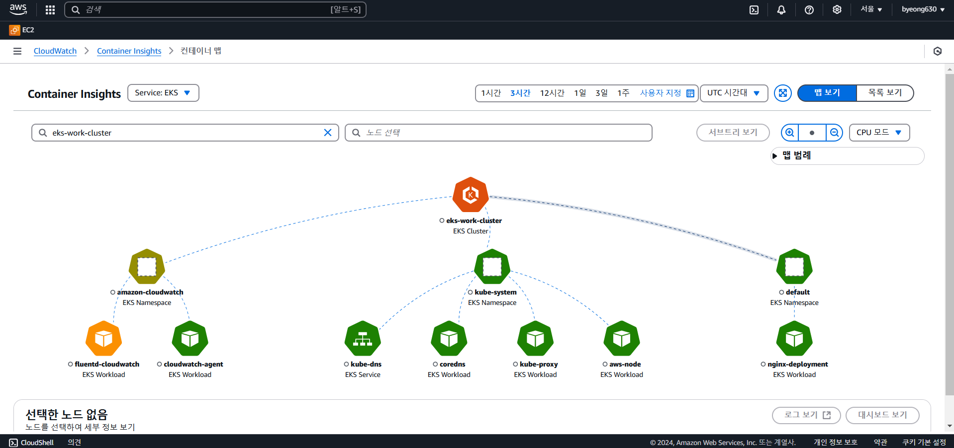Clear the eks-work-cluster search filter
The height and width of the screenshot is (448, 954).
(x=328, y=133)
